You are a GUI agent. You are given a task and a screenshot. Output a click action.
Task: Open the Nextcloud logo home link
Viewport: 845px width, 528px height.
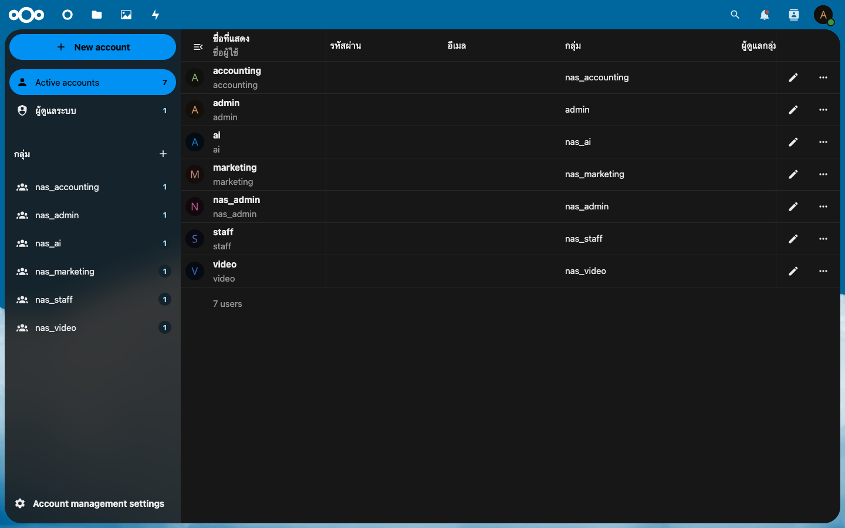pyautogui.click(x=26, y=15)
